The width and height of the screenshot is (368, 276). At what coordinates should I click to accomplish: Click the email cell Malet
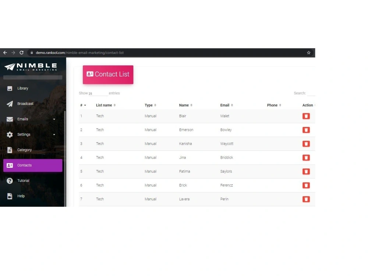pyautogui.click(x=224, y=116)
